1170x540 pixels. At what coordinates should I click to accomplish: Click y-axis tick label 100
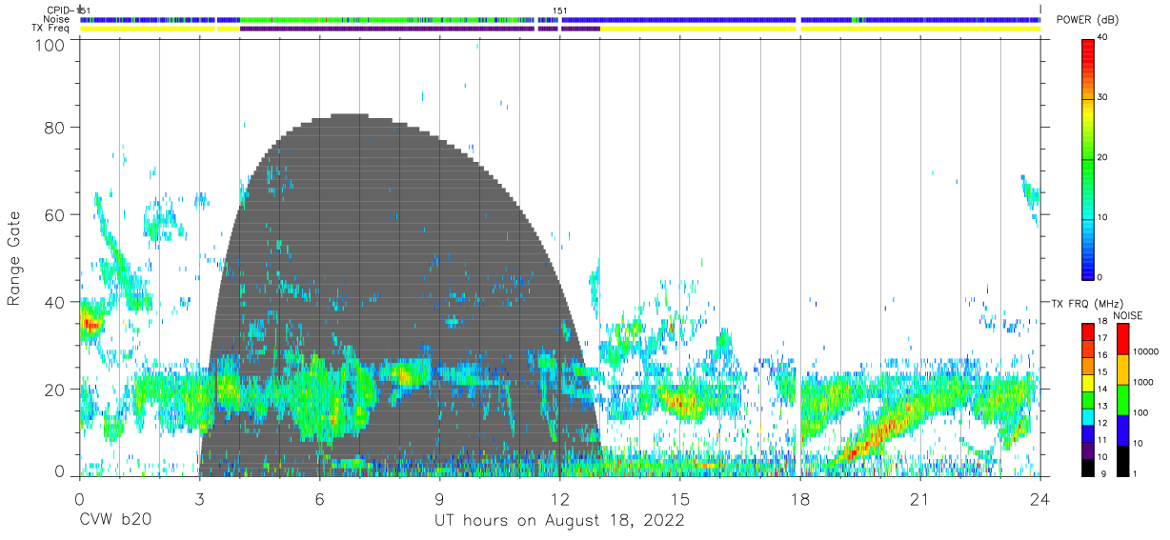(x=51, y=45)
